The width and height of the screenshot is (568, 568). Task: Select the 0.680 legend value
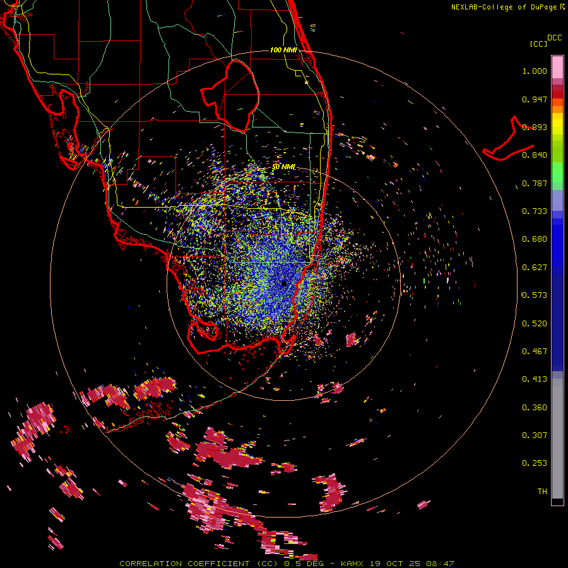535,239
